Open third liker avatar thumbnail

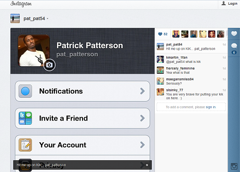tap(194, 34)
